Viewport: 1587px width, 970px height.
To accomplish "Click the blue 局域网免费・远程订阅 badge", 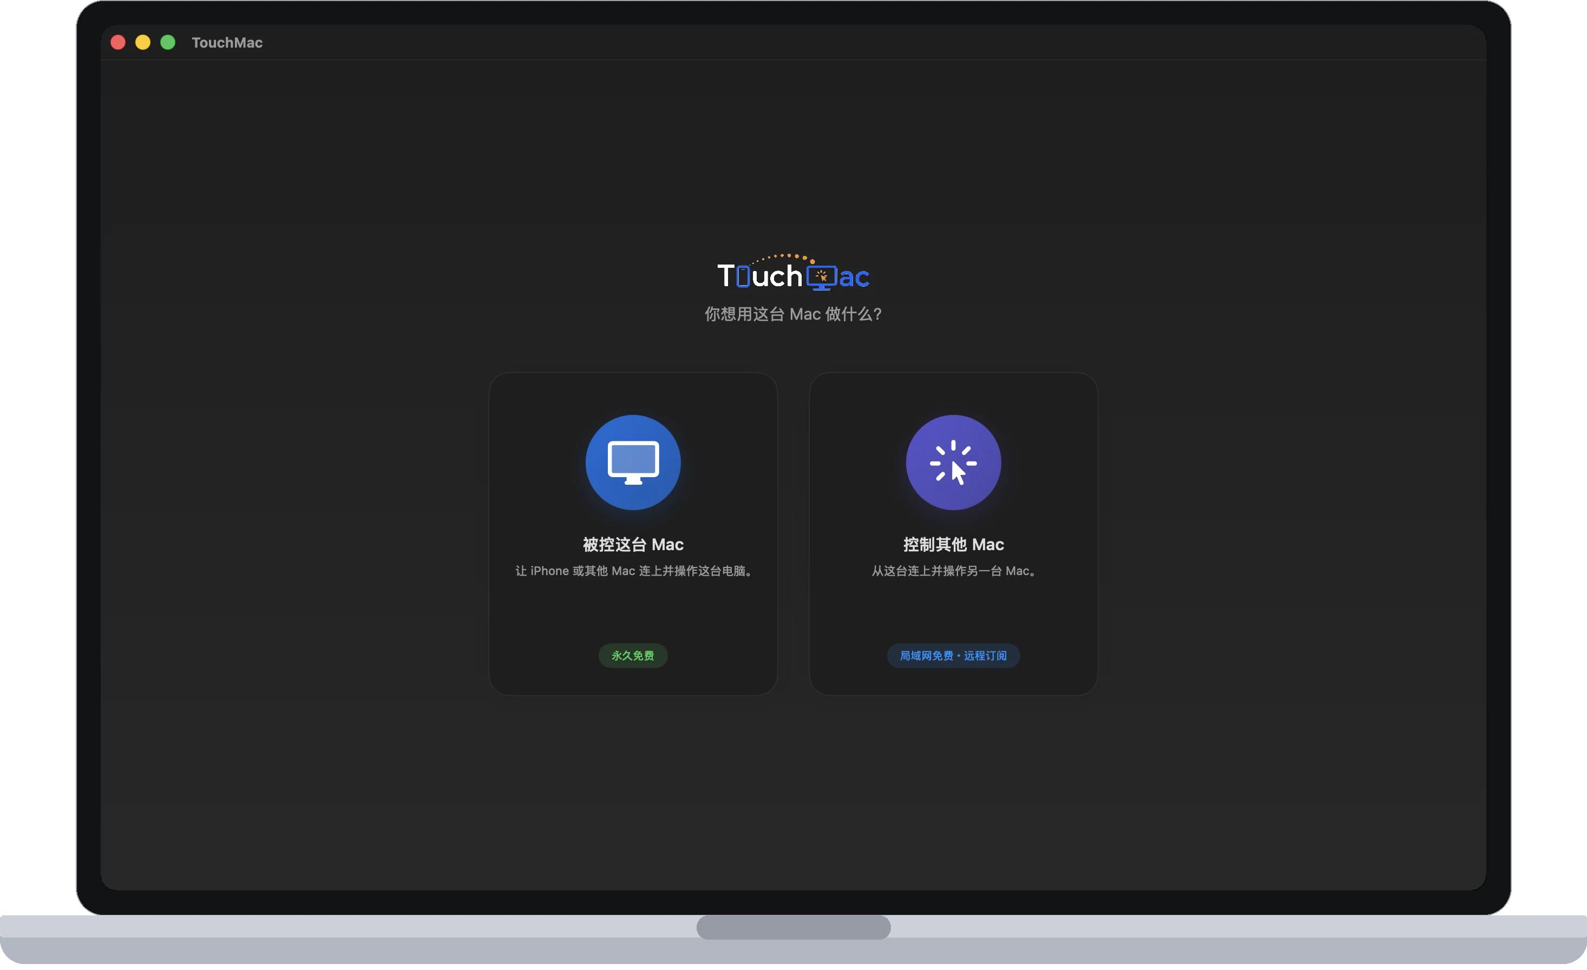I will point(953,655).
